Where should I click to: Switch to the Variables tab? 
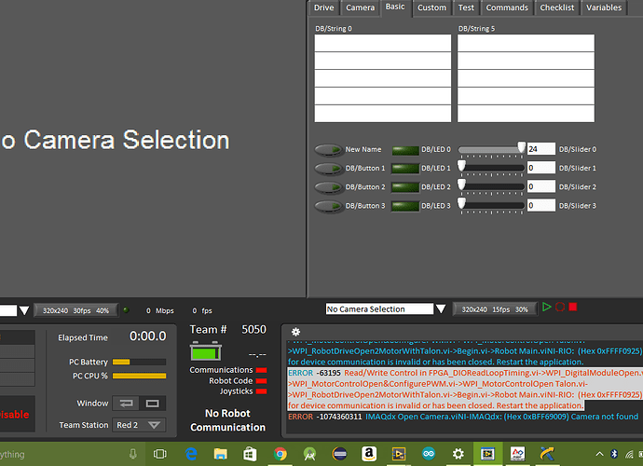point(604,7)
